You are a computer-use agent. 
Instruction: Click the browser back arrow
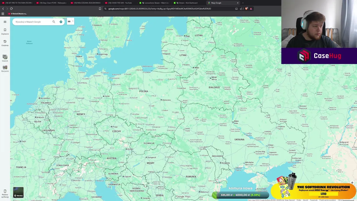coord(3,9)
